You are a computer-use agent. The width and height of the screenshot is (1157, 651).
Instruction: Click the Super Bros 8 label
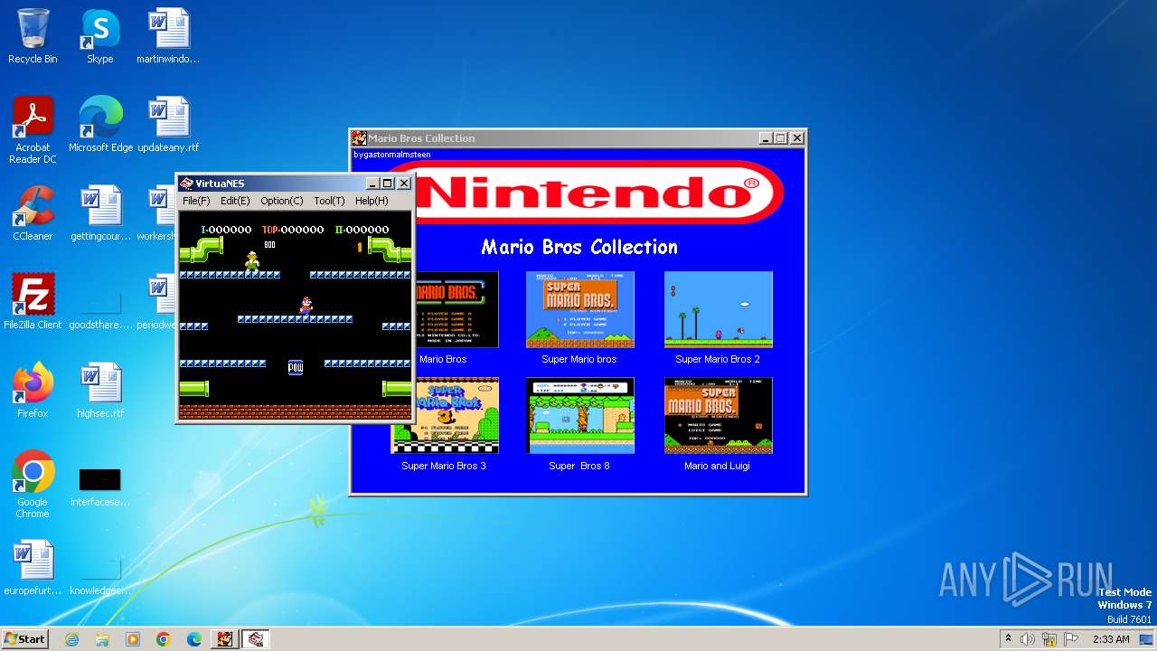579,466
